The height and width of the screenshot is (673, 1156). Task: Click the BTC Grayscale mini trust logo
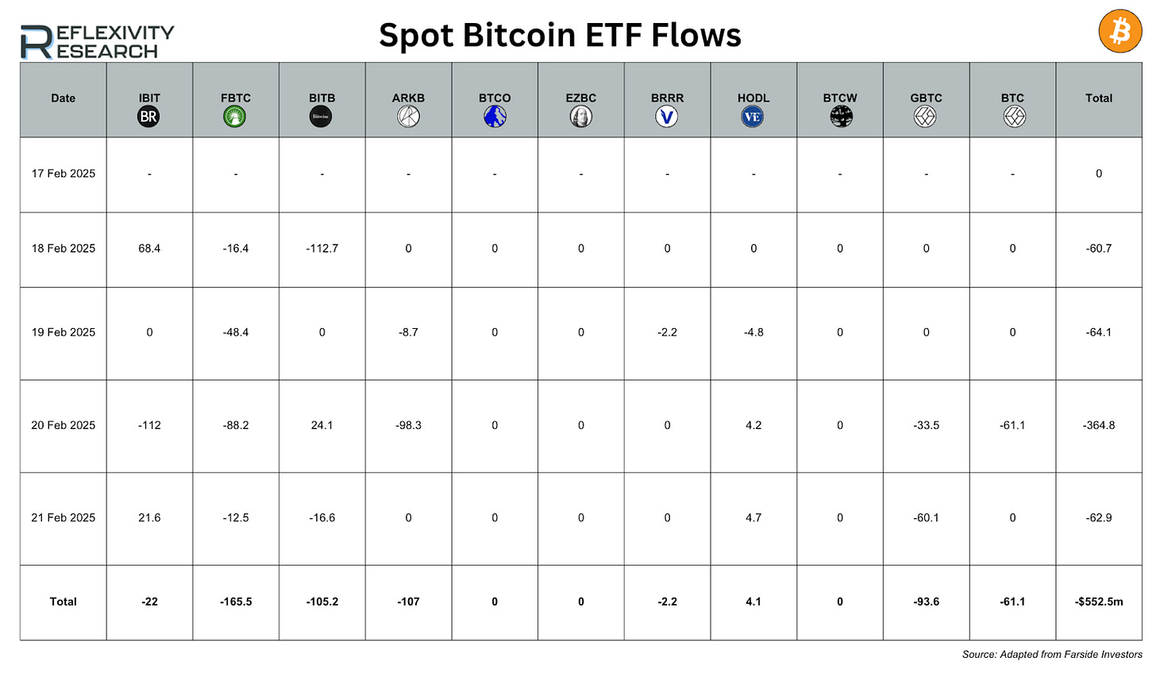point(1014,117)
